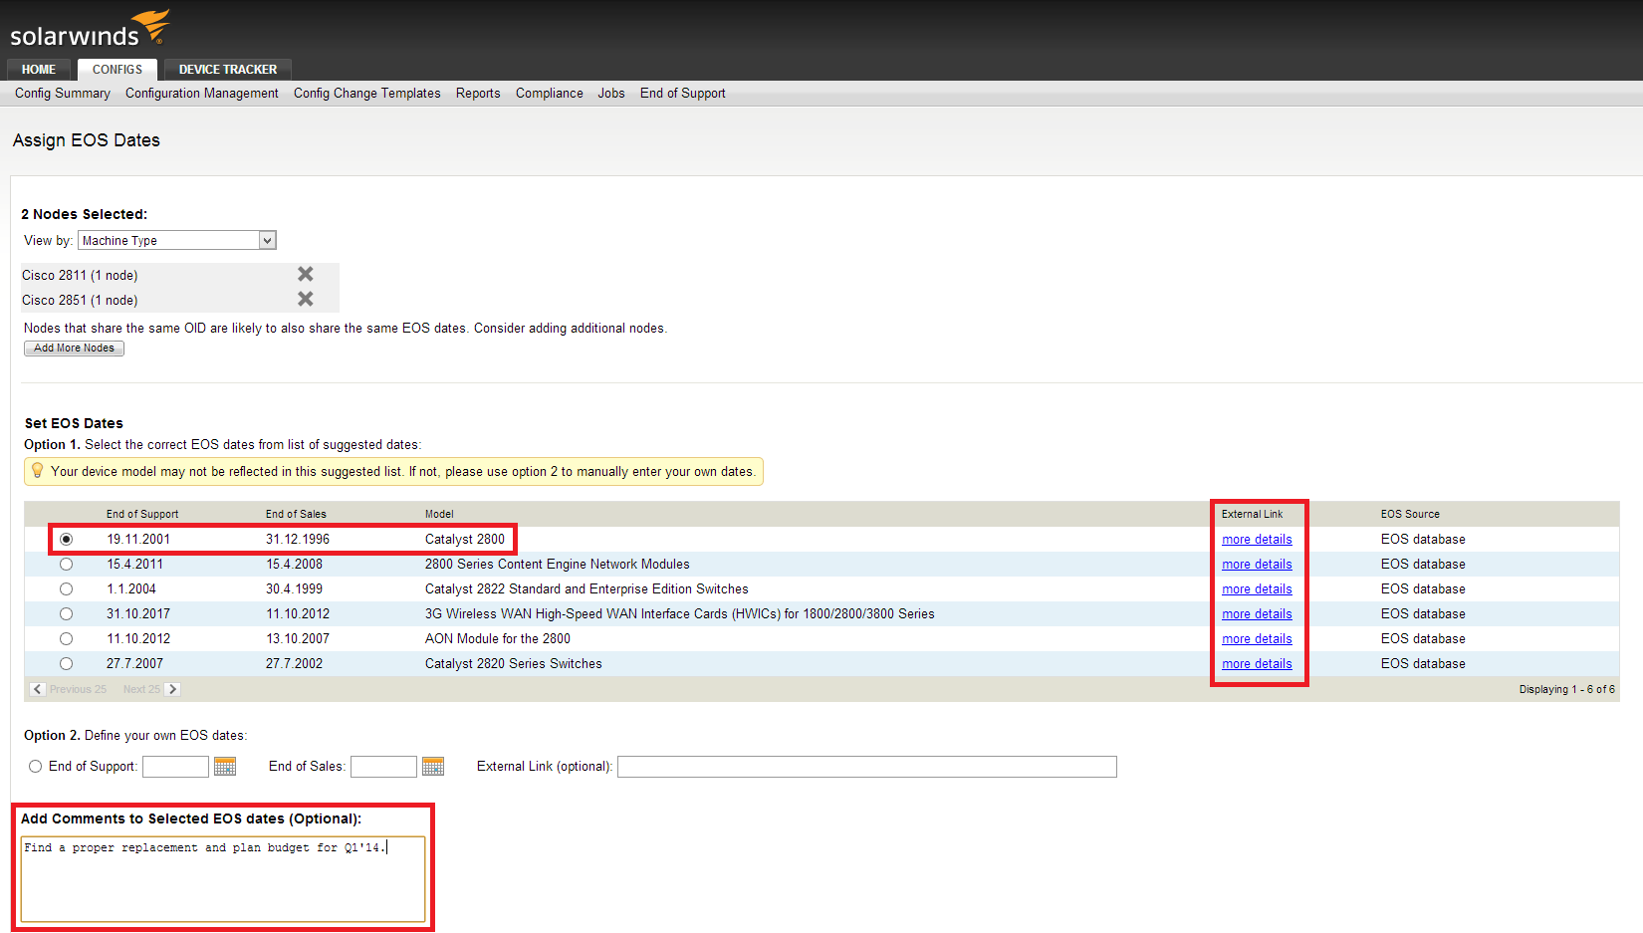
Task: Open more details for Catalyst 2820 Series Switches
Action: (x=1257, y=664)
